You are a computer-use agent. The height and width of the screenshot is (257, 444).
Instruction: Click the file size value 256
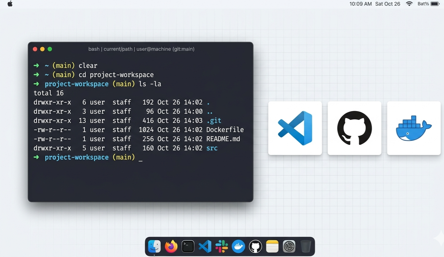point(148,139)
